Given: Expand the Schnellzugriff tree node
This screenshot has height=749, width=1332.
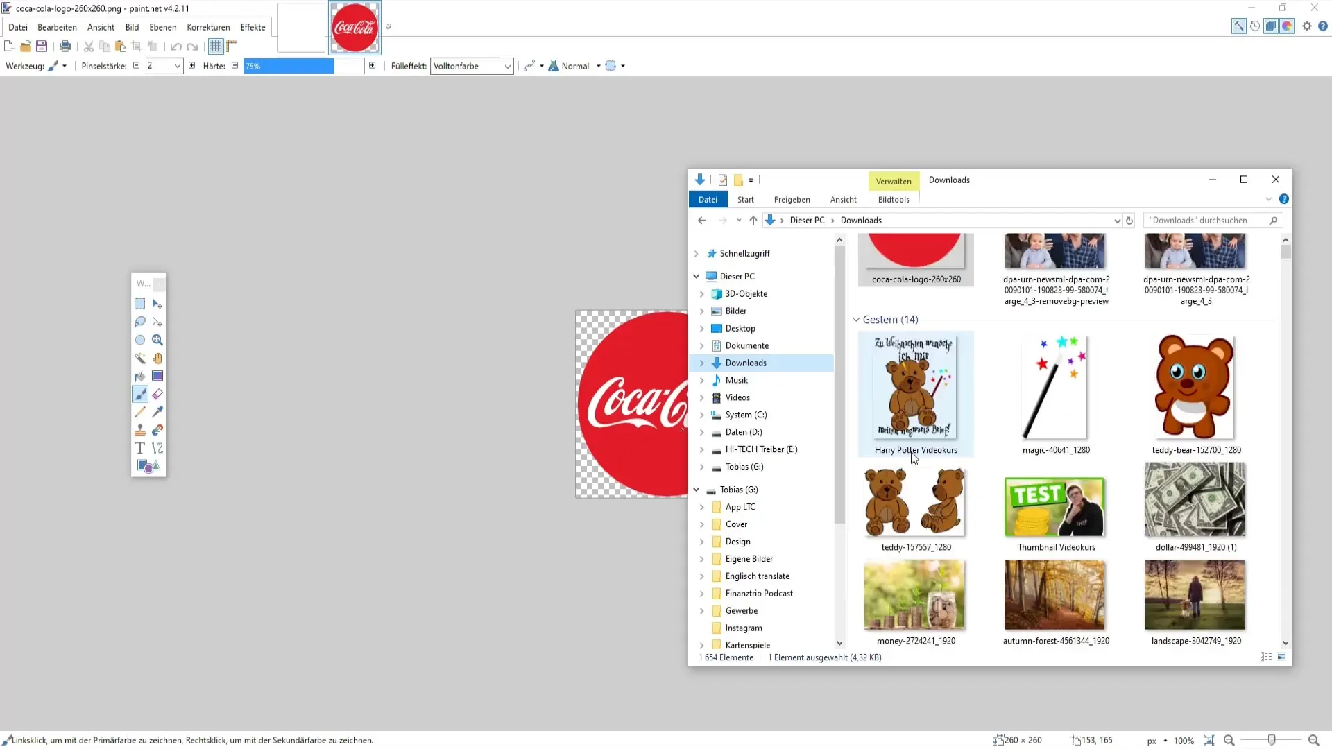Looking at the screenshot, I should point(697,254).
